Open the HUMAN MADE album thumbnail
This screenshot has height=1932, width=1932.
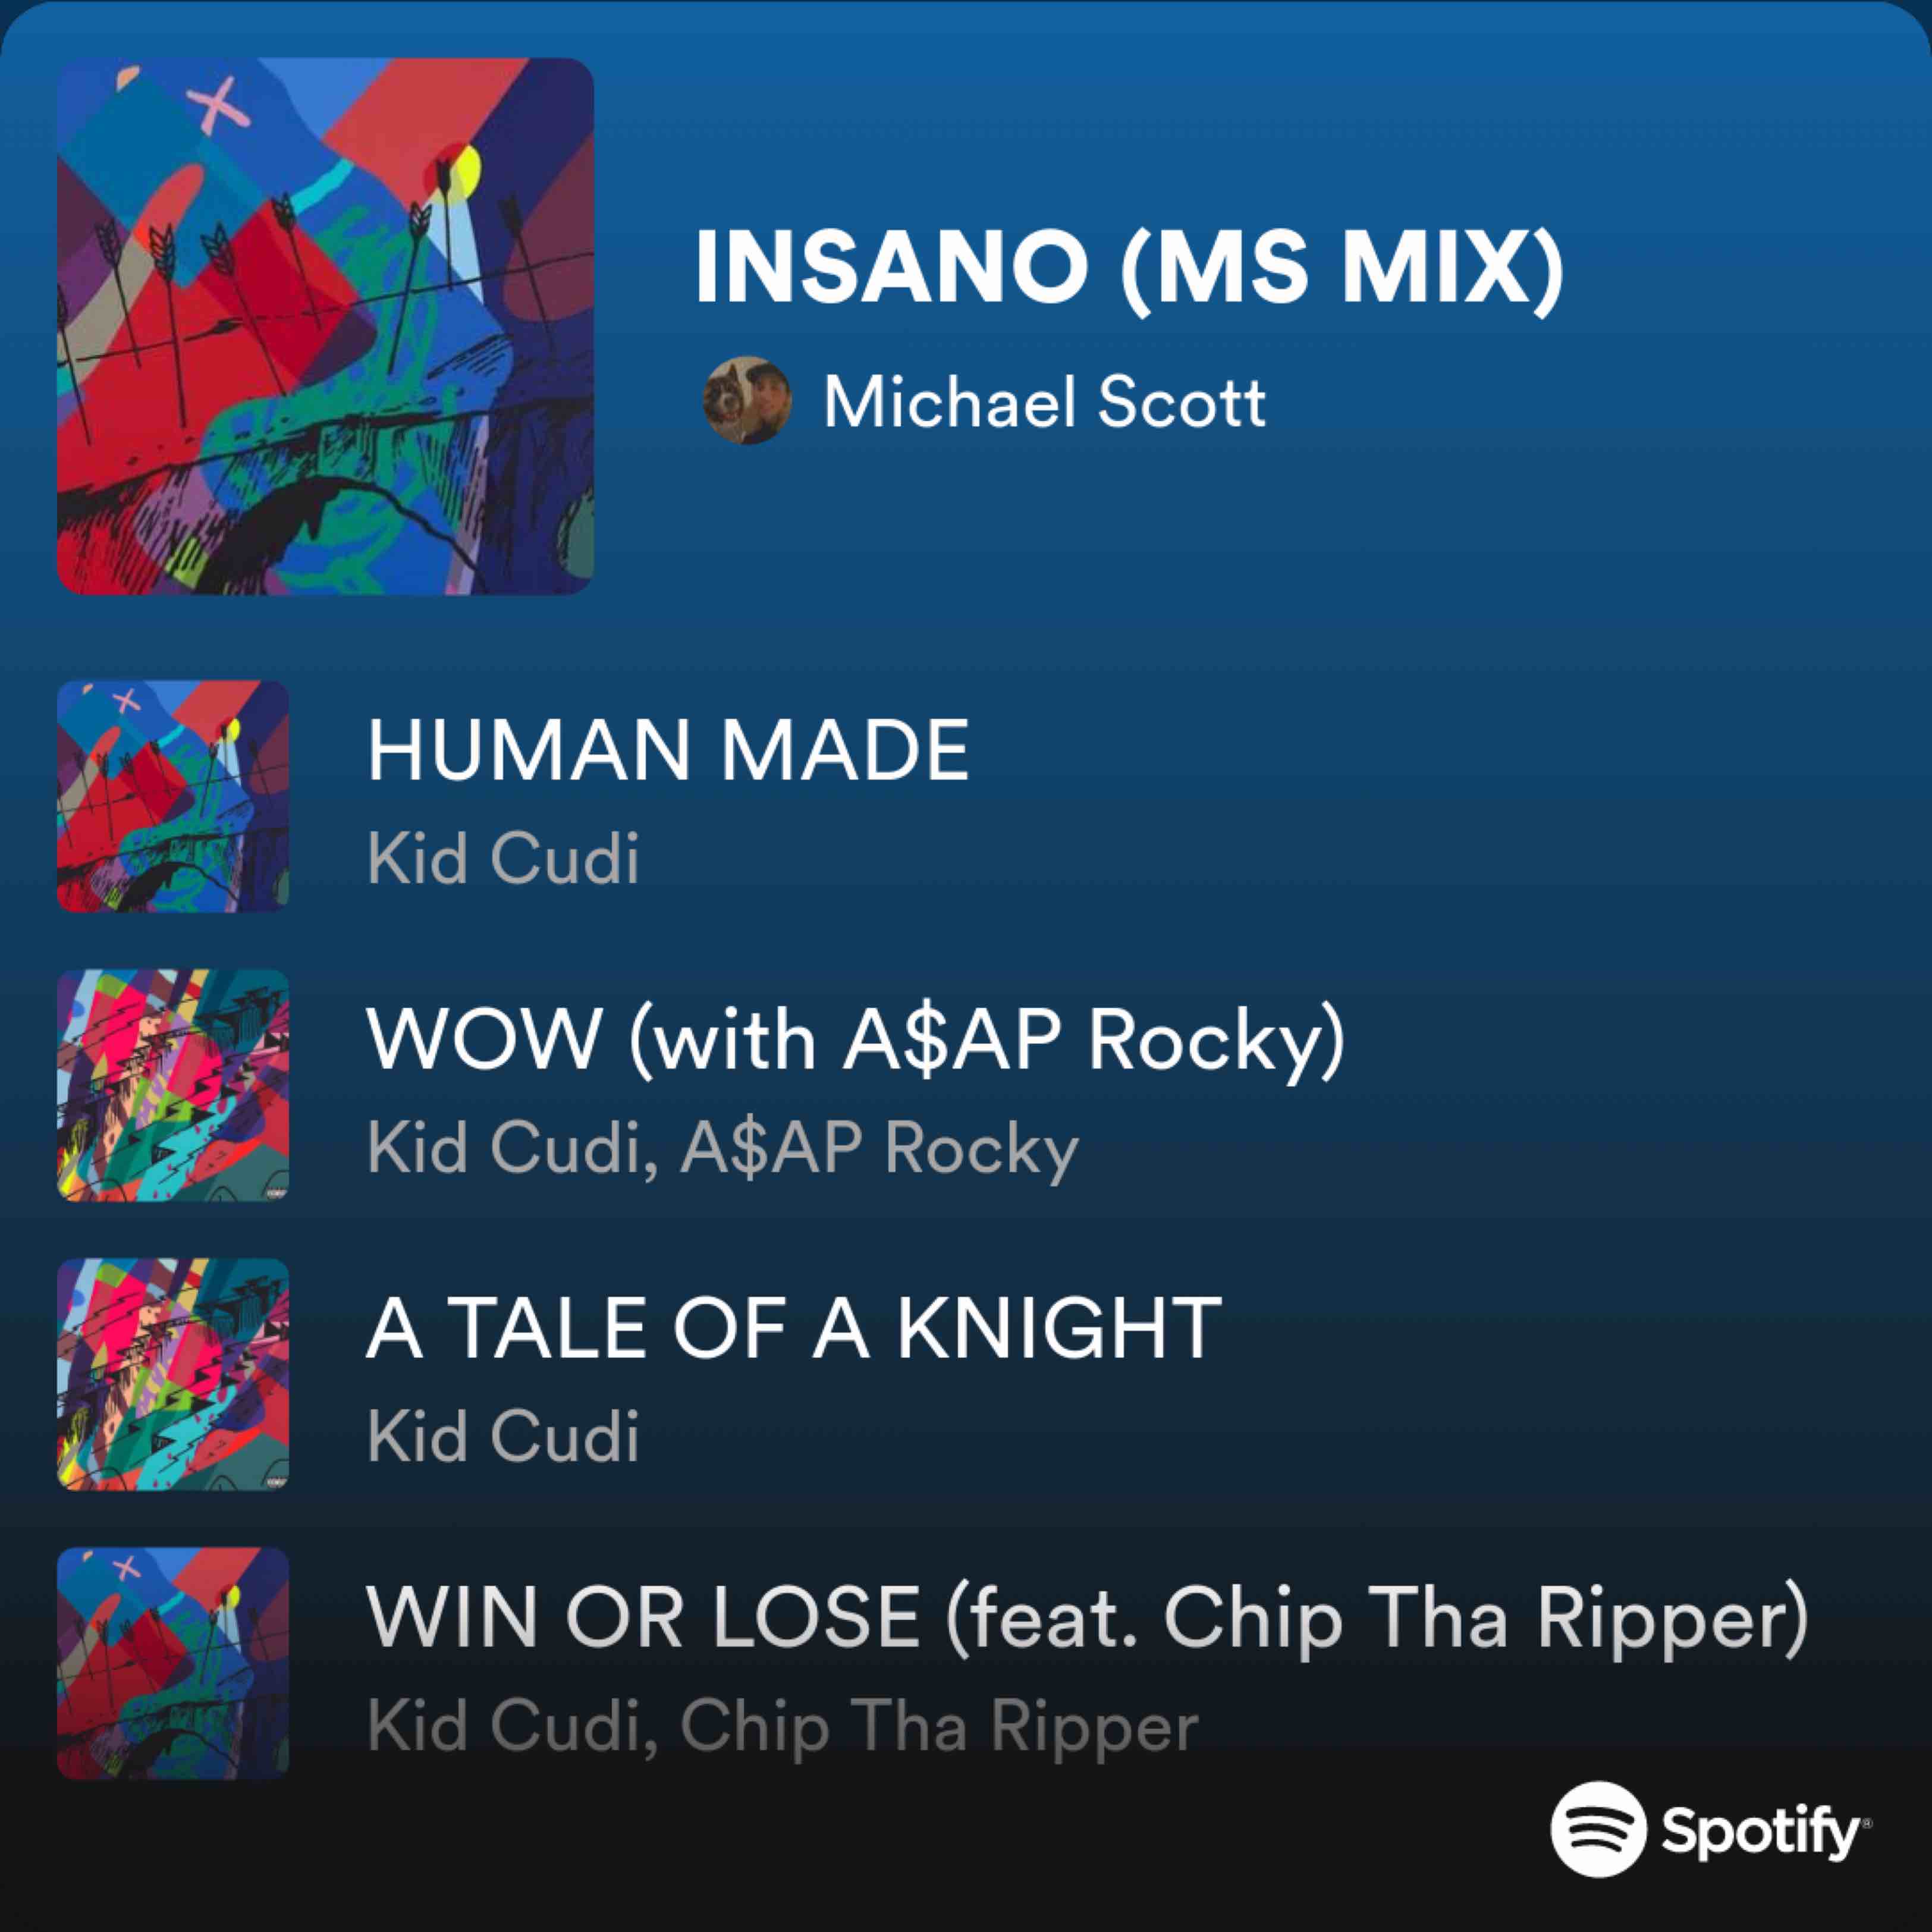point(173,796)
